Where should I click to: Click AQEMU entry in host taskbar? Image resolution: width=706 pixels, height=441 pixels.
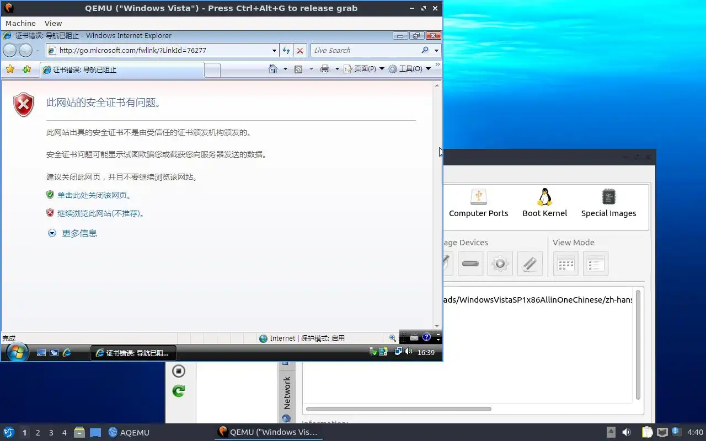click(x=129, y=433)
